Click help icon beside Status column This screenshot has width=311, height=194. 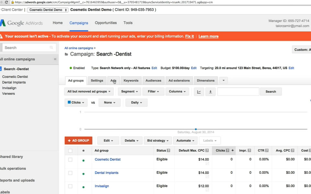point(168,150)
